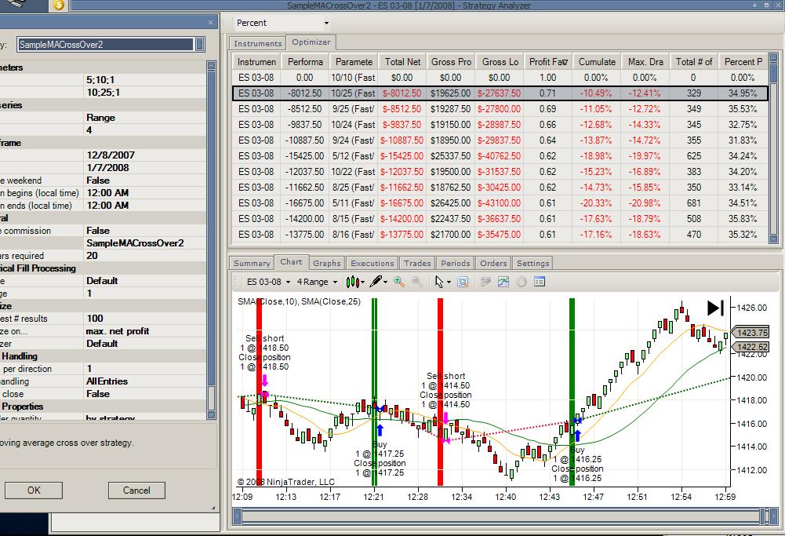The image size is (785, 536).
Task: Click the max. net profit optimize value
Action: 118,331
